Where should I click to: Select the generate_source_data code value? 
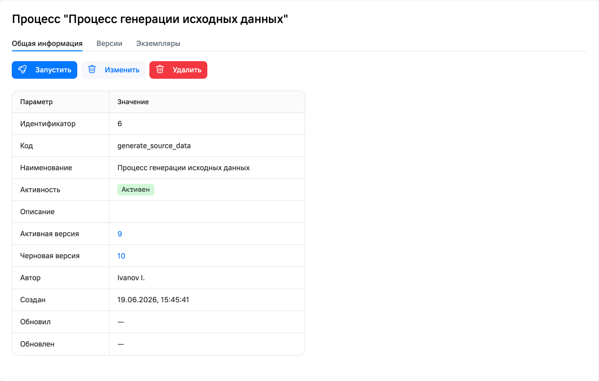pos(154,146)
